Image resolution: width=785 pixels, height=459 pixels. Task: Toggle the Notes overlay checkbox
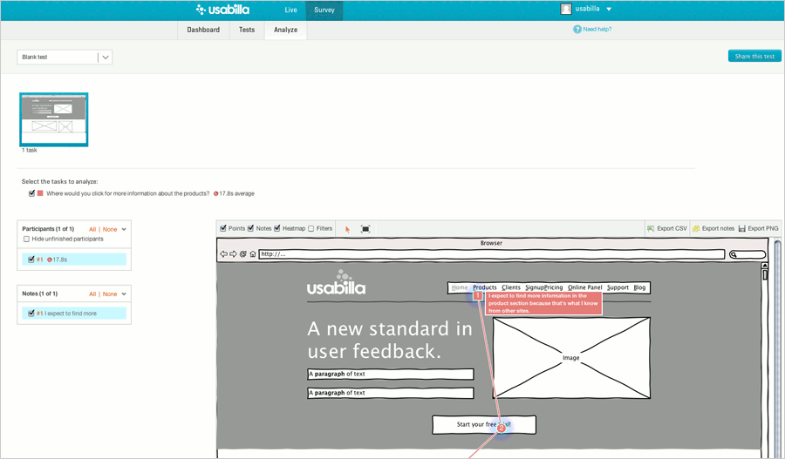251,228
